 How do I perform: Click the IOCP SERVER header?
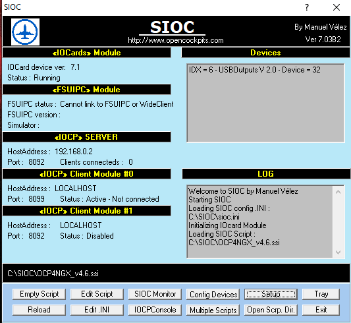click(x=87, y=137)
